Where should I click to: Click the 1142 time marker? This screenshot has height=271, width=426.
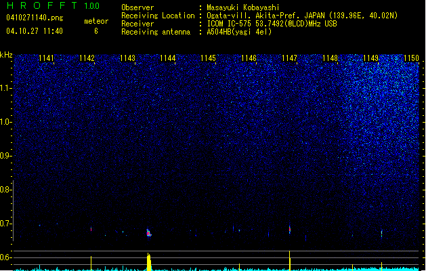pyautogui.click(x=87, y=58)
